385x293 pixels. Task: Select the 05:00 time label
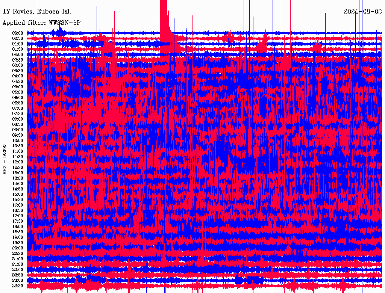(18, 87)
